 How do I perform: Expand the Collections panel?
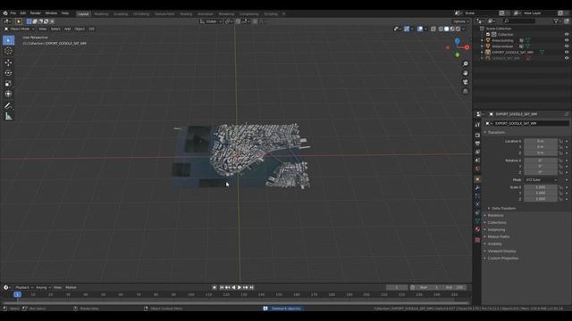497,222
